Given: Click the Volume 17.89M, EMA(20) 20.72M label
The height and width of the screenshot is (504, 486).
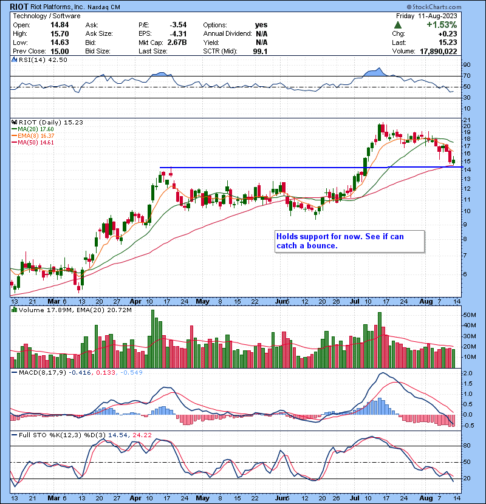Looking at the screenshot, I should point(75,310).
